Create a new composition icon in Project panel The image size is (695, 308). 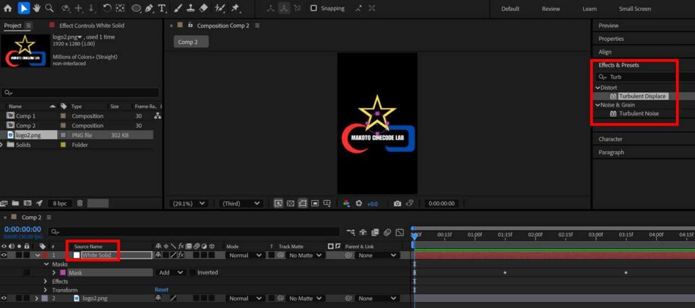pos(27,204)
